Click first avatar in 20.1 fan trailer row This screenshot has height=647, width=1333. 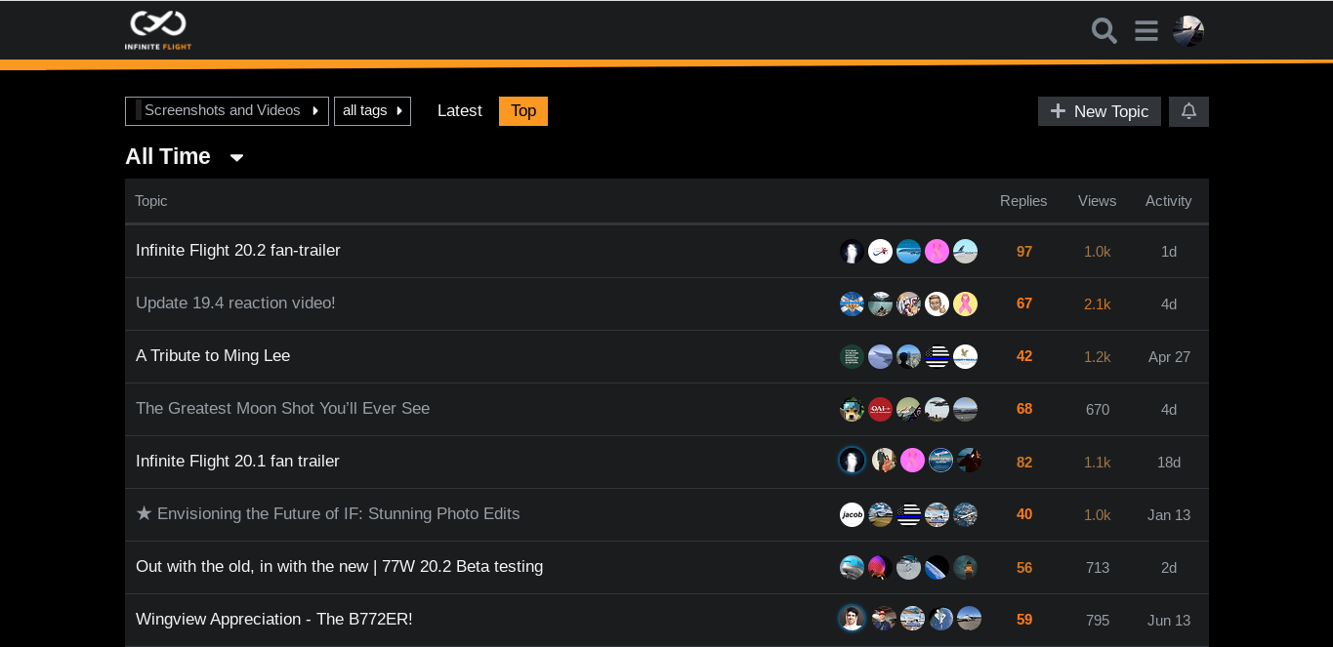[852, 461]
